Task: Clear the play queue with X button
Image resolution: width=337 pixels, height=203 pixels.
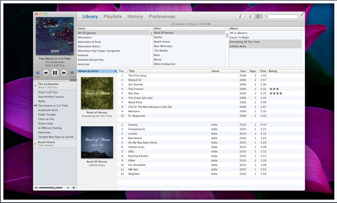Action: point(68,188)
